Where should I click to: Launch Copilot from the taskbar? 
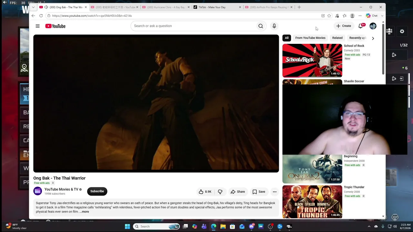tap(195, 227)
